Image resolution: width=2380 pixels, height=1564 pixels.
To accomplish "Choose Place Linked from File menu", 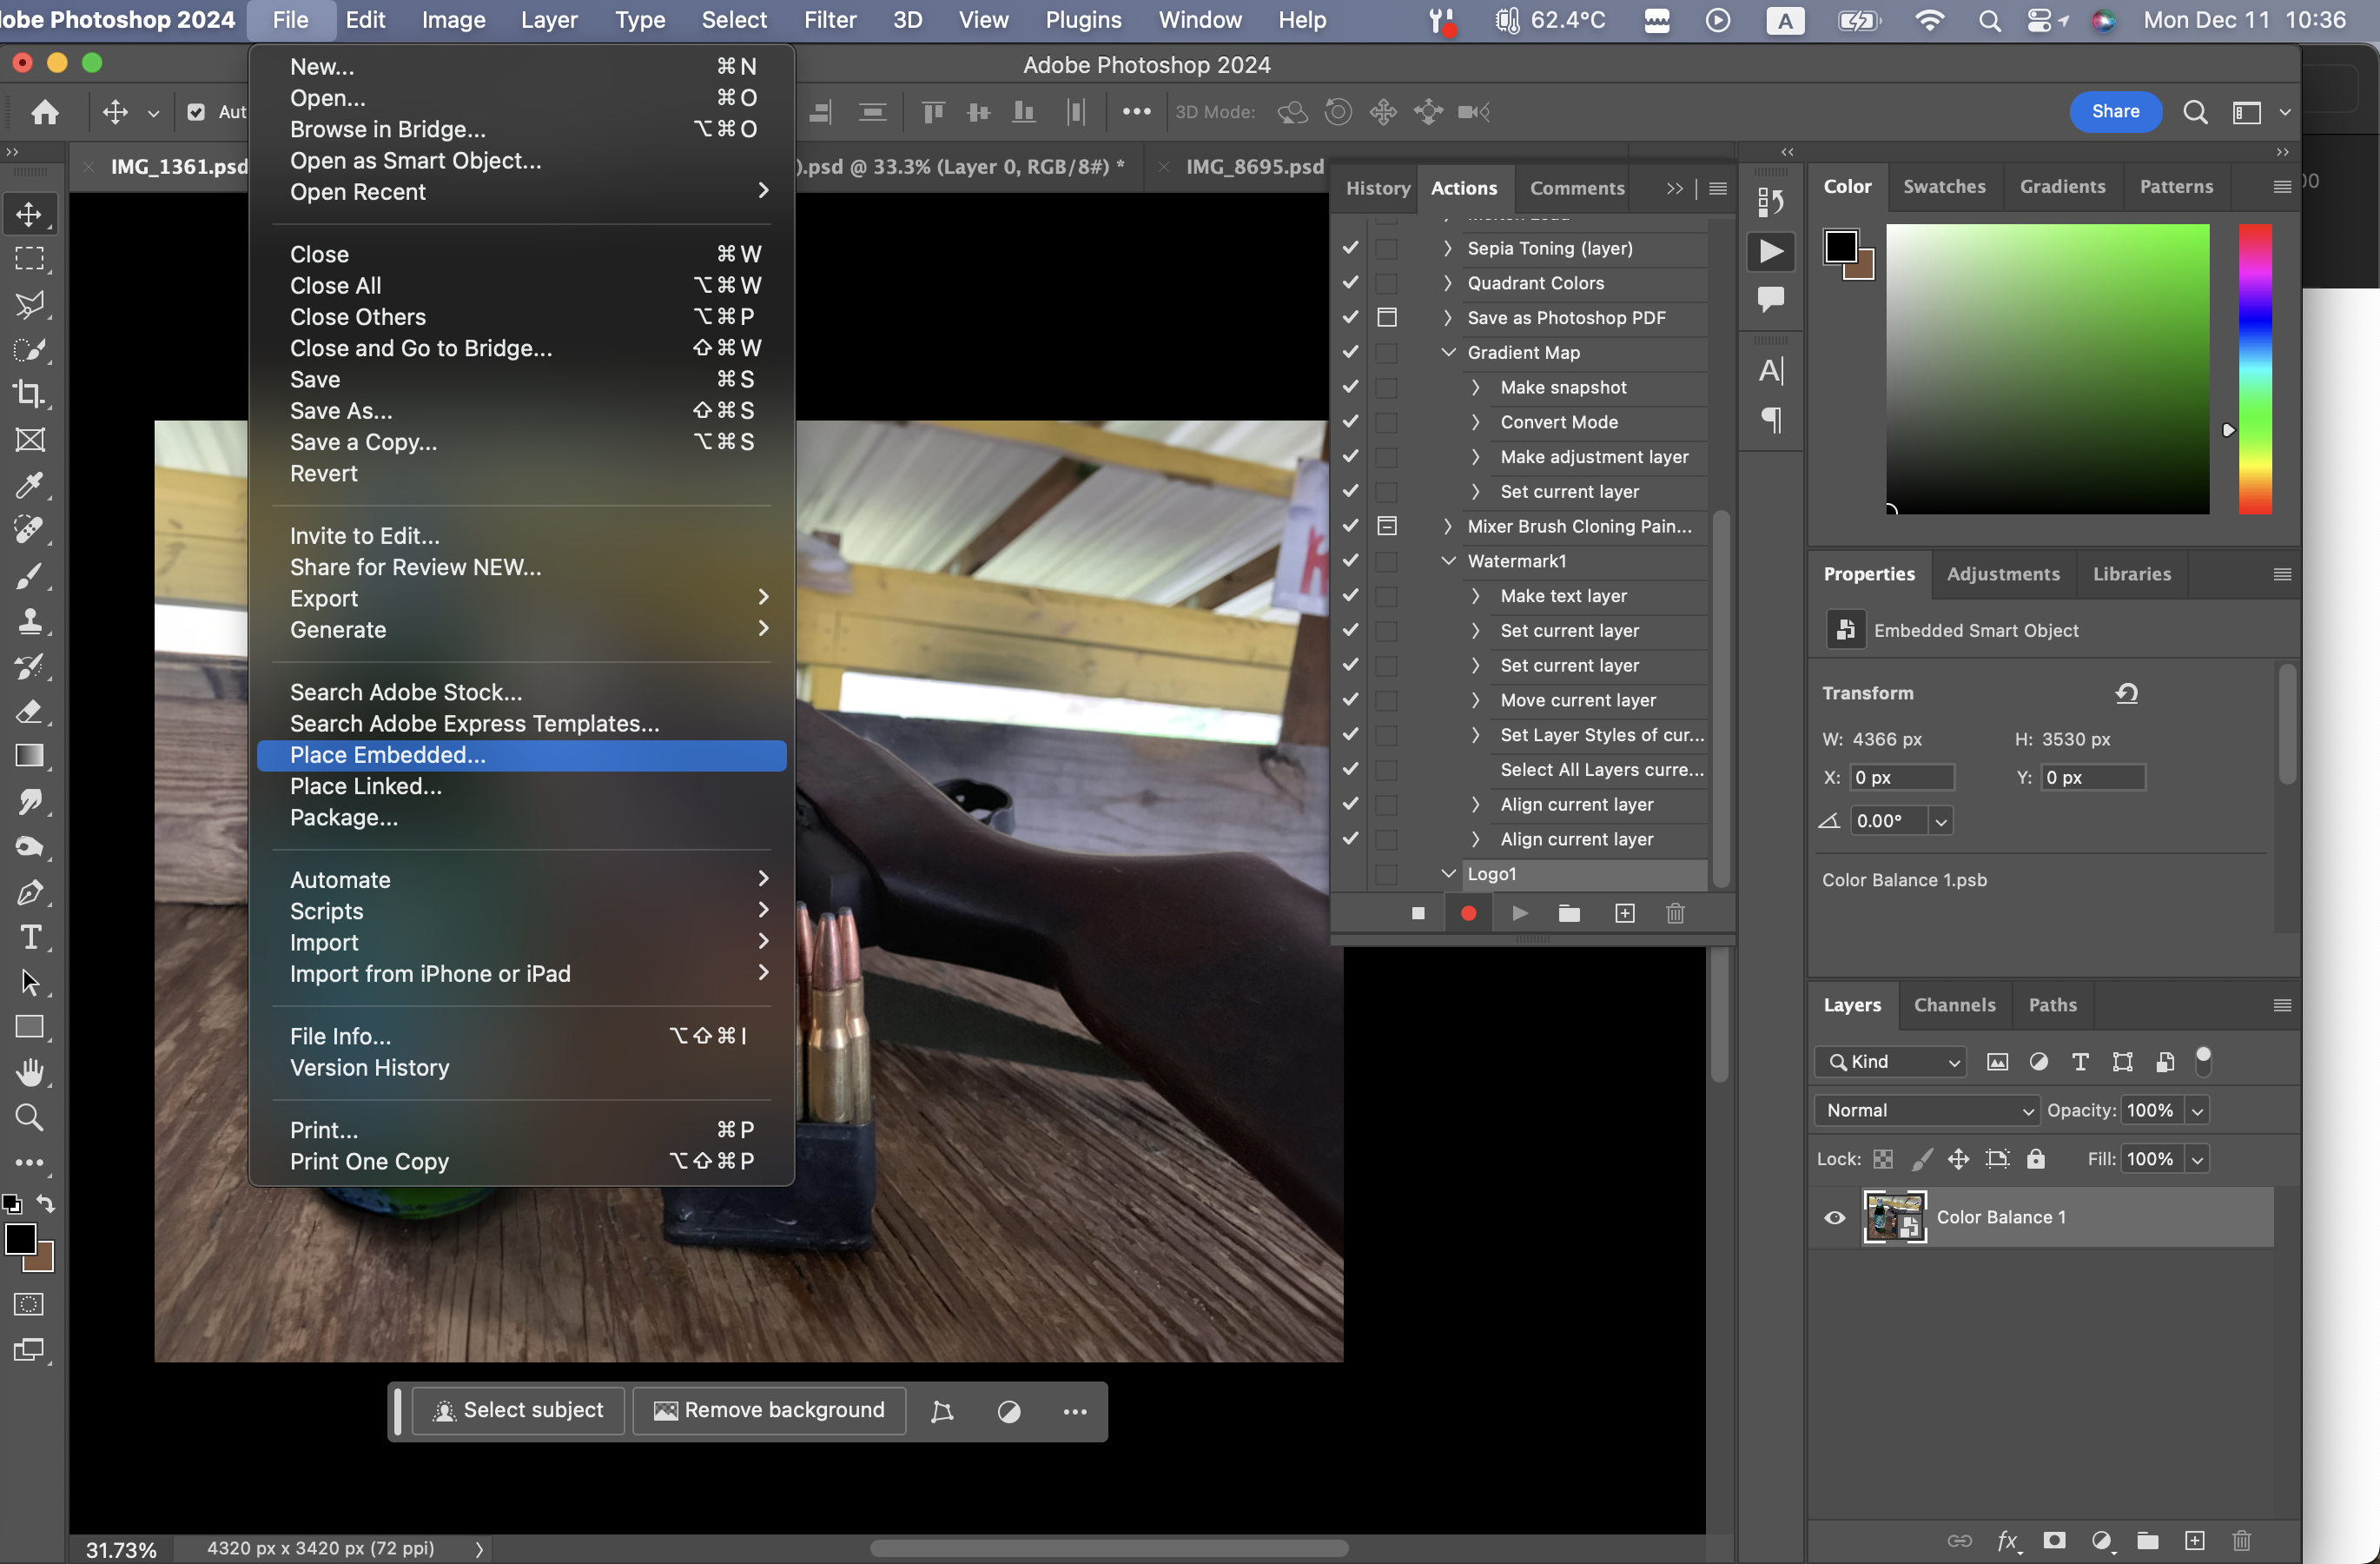I will (365, 786).
